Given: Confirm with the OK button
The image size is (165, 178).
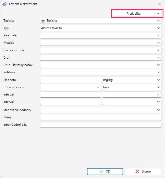Looking at the screenshot, I should (x=105, y=171).
